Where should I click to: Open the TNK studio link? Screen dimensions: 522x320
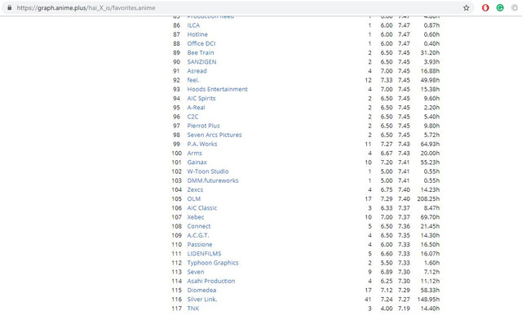pos(193,309)
